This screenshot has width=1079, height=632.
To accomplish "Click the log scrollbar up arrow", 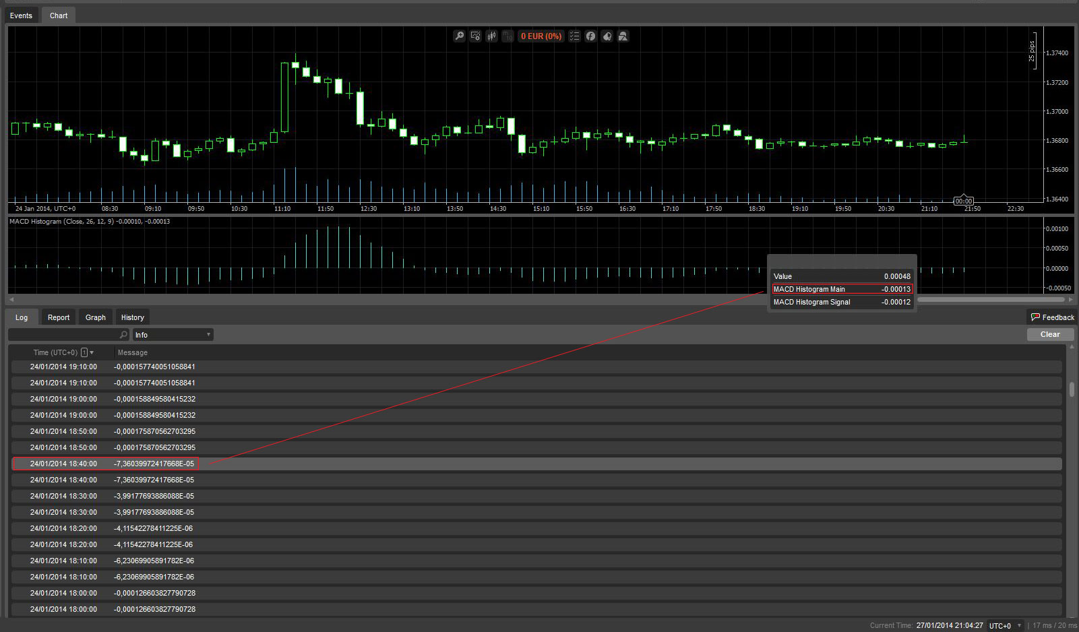I will (x=1072, y=347).
